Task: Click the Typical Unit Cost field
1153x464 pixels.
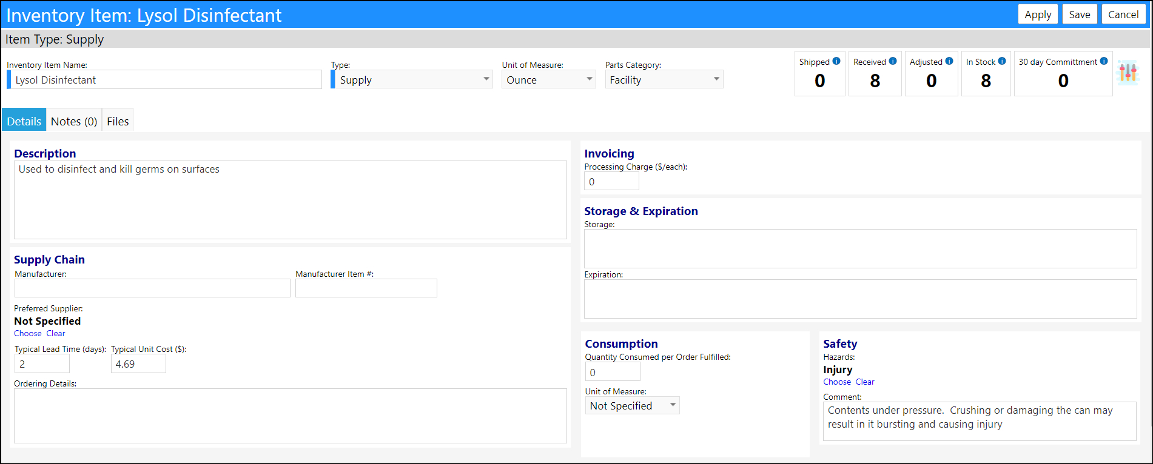Action: tap(138, 364)
